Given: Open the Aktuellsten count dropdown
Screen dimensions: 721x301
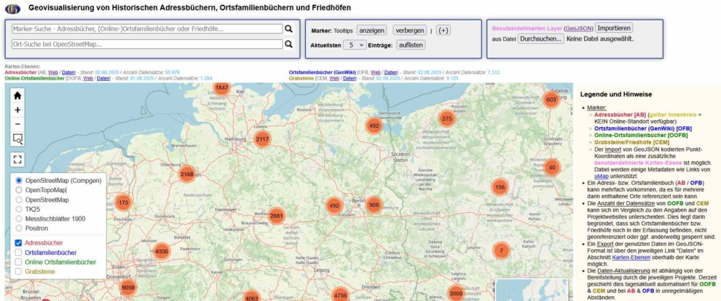Looking at the screenshot, I should pos(354,45).
